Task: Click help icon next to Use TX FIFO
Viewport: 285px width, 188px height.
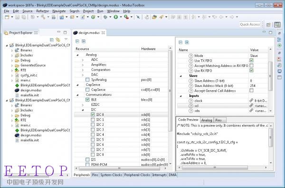Action: [x=190, y=61]
